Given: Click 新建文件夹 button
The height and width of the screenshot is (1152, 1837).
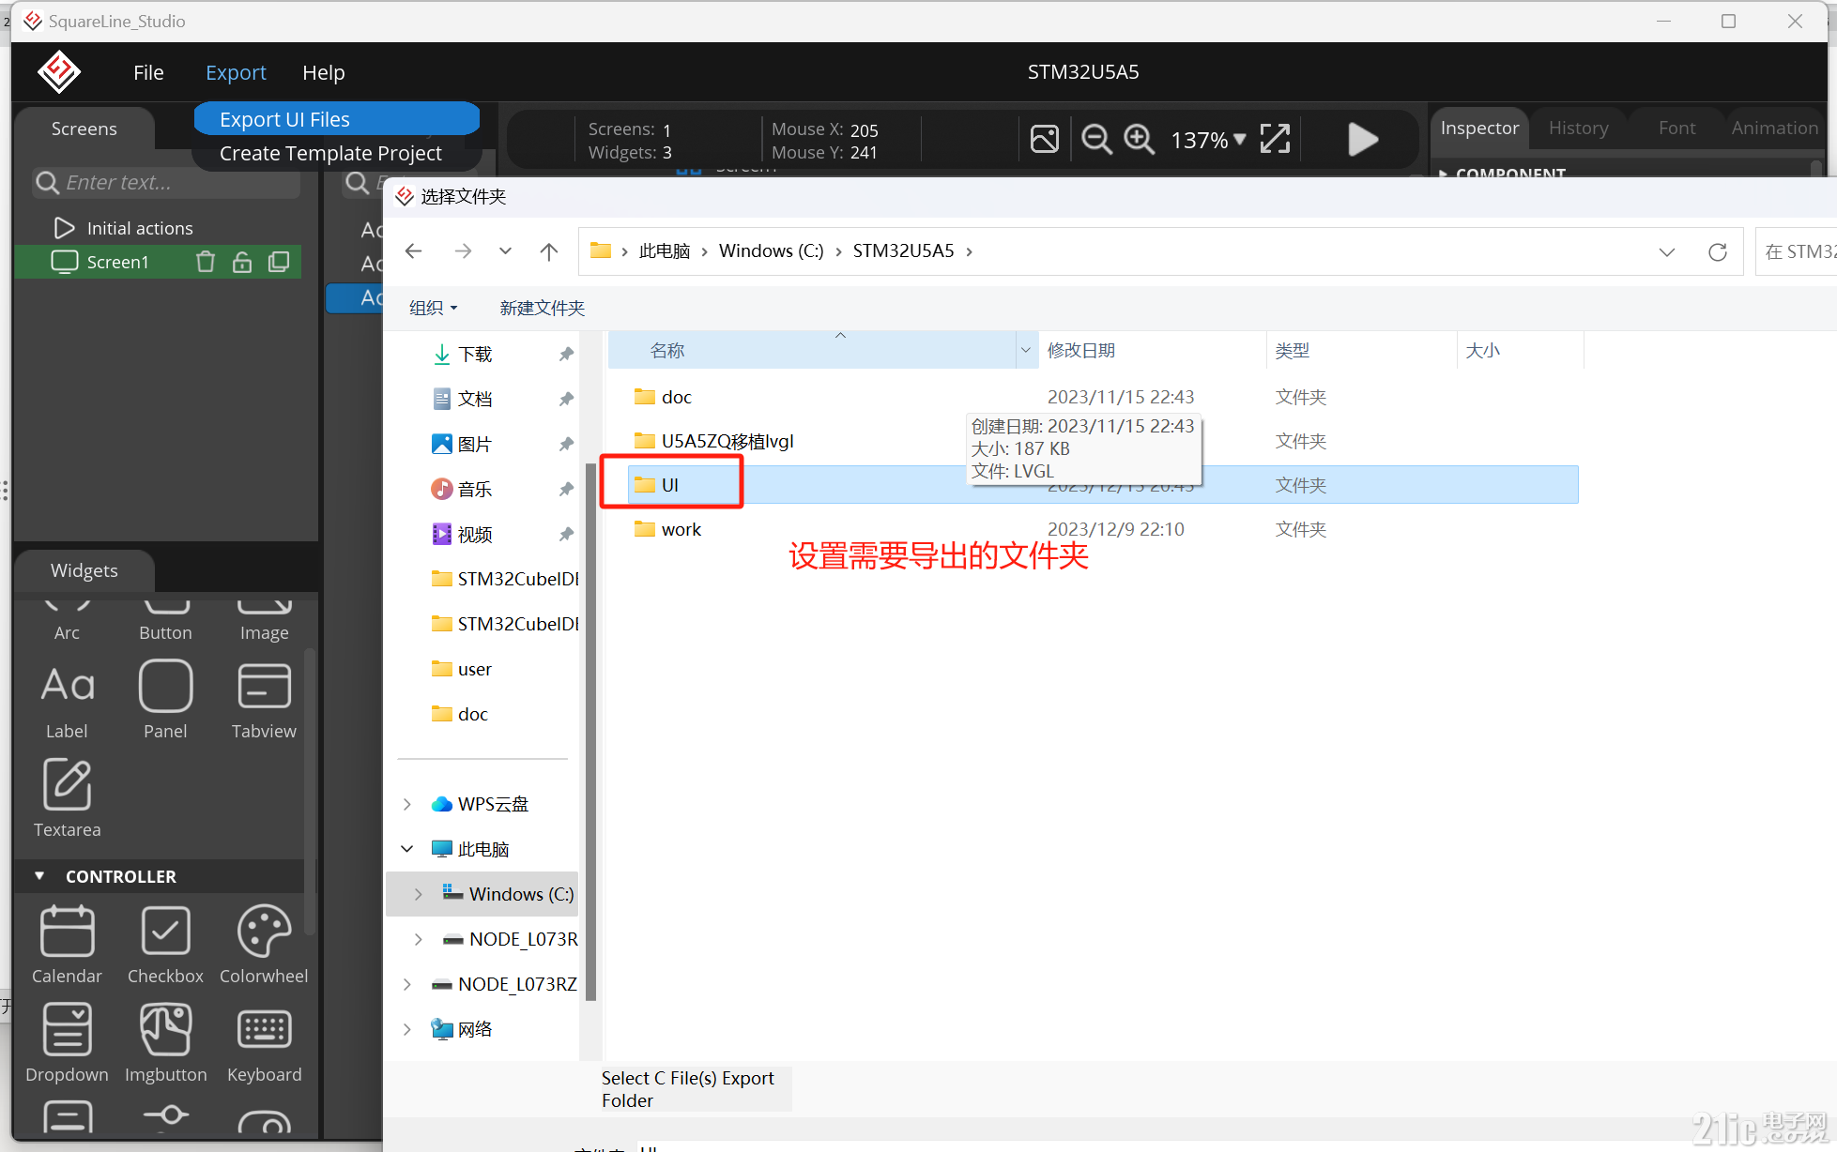Looking at the screenshot, I should (x=542, y=308).
